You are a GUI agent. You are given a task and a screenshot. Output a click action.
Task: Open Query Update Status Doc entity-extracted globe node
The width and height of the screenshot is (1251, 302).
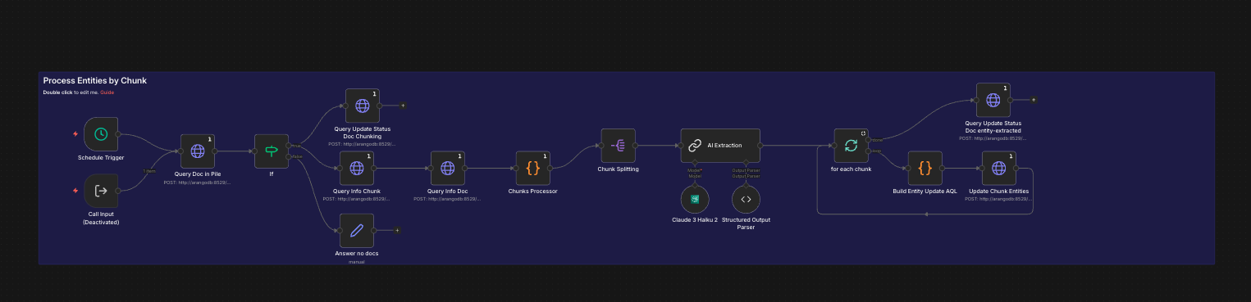993,100
